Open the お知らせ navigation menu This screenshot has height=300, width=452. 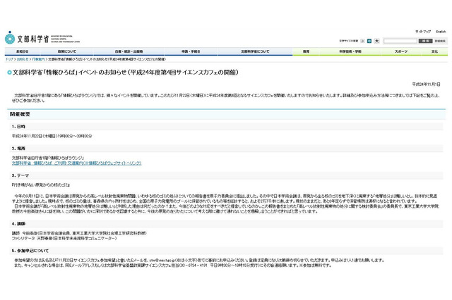[x=22, y=51]
